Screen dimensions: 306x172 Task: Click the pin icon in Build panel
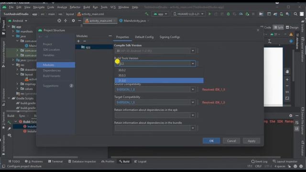click(10, 129)
